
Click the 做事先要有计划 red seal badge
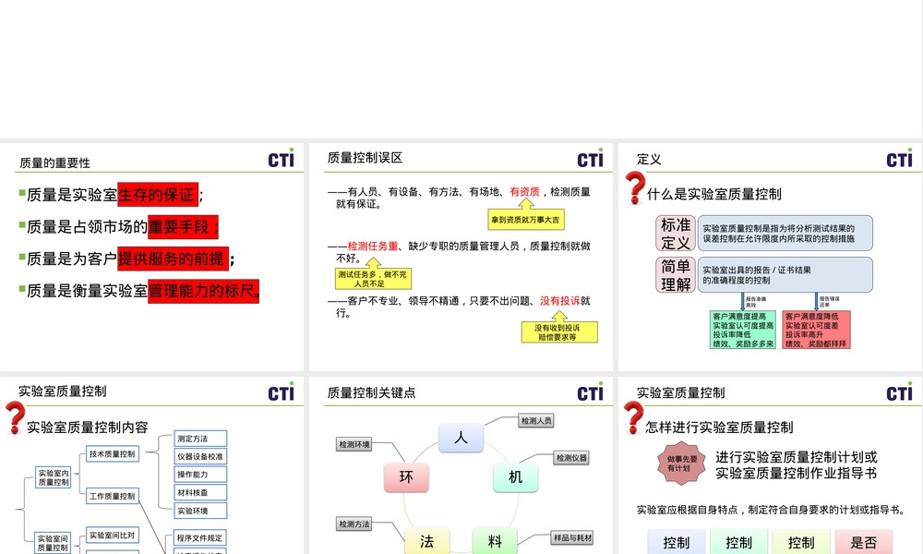tap(682, 464)
